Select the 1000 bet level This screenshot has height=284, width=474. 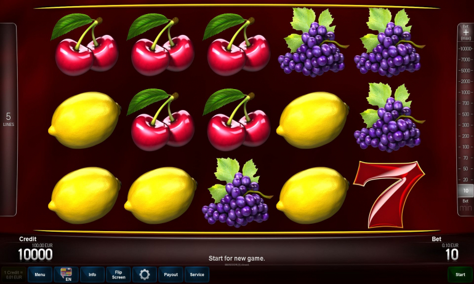coord(465,92)
